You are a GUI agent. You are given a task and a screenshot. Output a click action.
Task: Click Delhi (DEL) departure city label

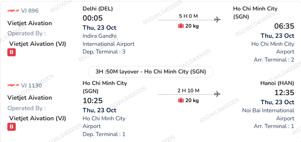(98, 9)
